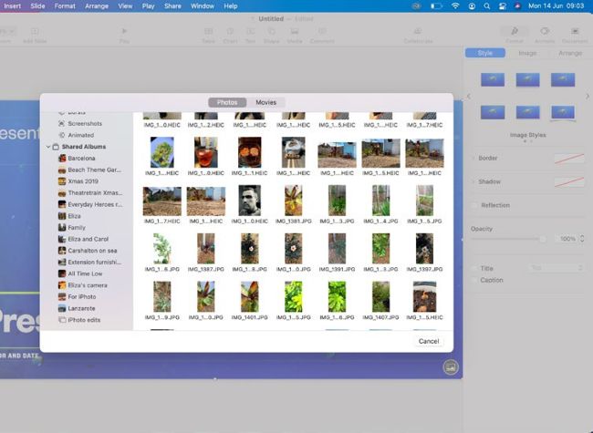The image size is (593, 433).
Task: Open the Arrange menu in menu bar
Action: coord(96,5)
